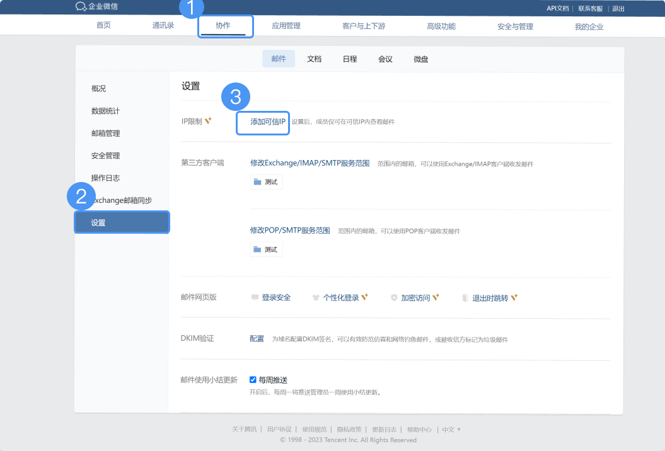The height and width of the screenshot is (451, 665).
Task: Open 个性化登录 shirt icon setting
Action: click(x=316, y=297)
